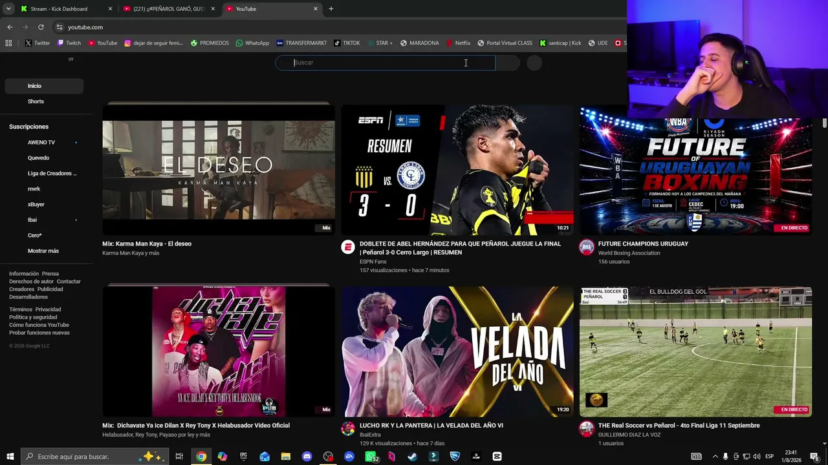Open Steam from the taskbar
The width and height of the screenshot is (828, 465).
pyautogui.click(x=413, y=457)
